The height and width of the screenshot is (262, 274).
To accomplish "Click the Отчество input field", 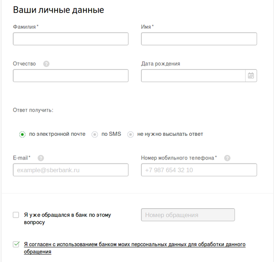I will click(71, 76).
